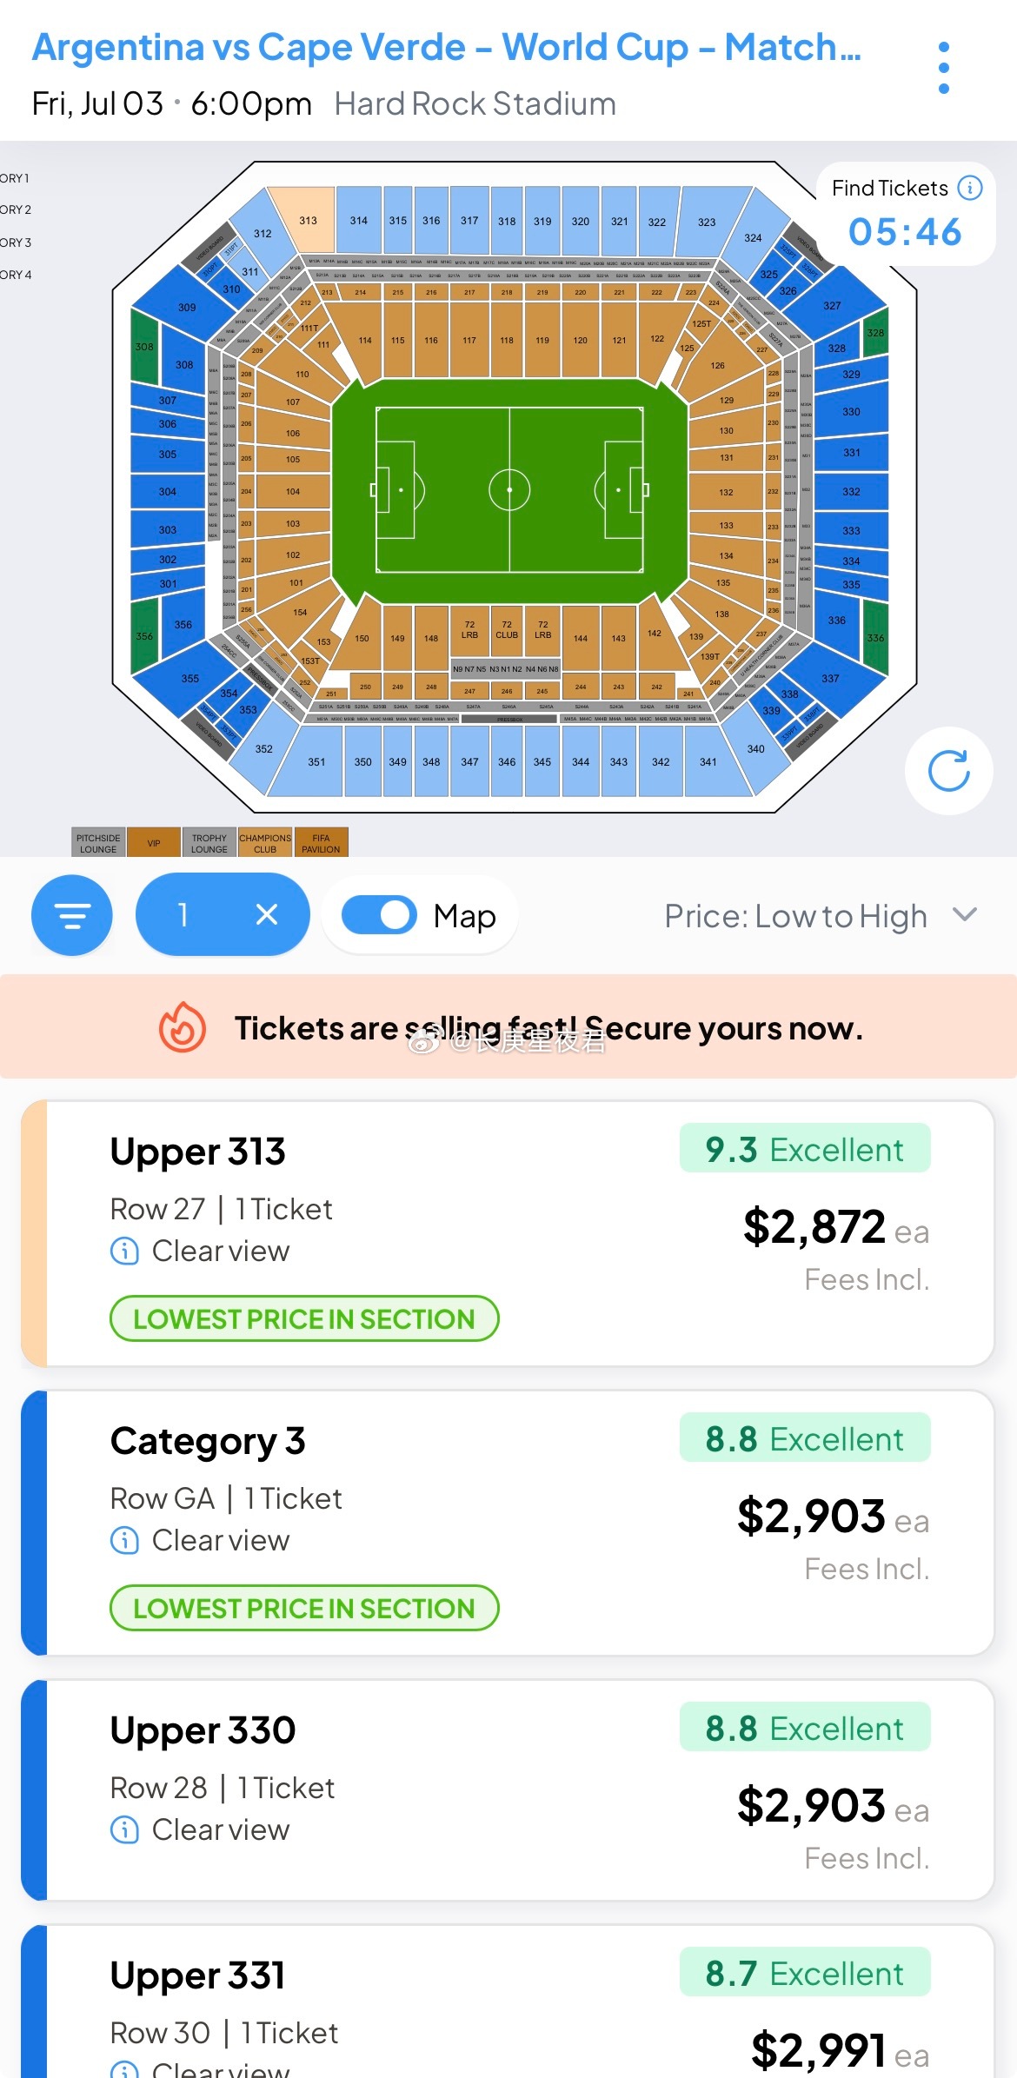
Task: Open the three-dot options menu
Action: [x=944, y=68]
